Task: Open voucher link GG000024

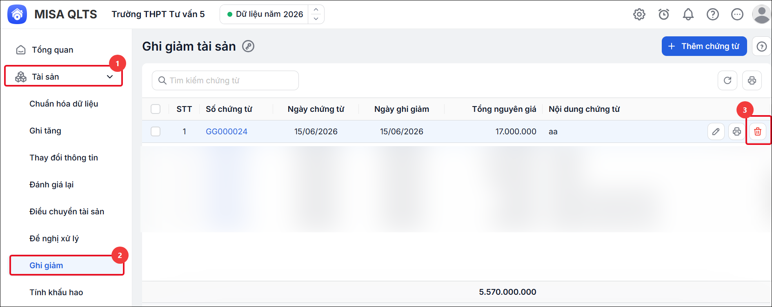Action: [x=227, y=131]
